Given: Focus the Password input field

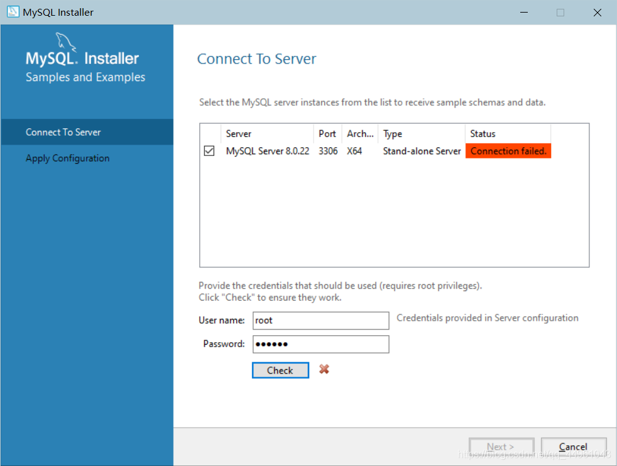Looking at the screenshot, I should [320, 344].
